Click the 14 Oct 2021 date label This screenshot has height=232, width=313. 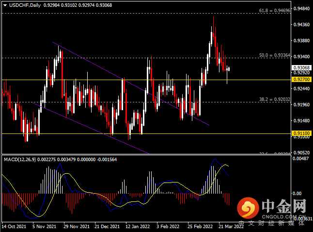coord(14,227)
